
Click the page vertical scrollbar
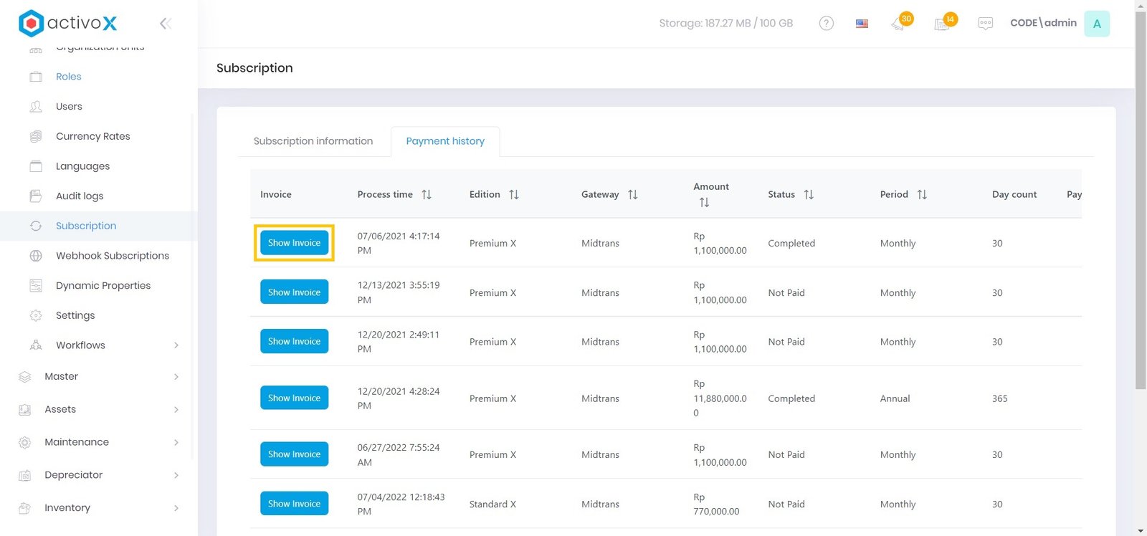(1141, 201)
